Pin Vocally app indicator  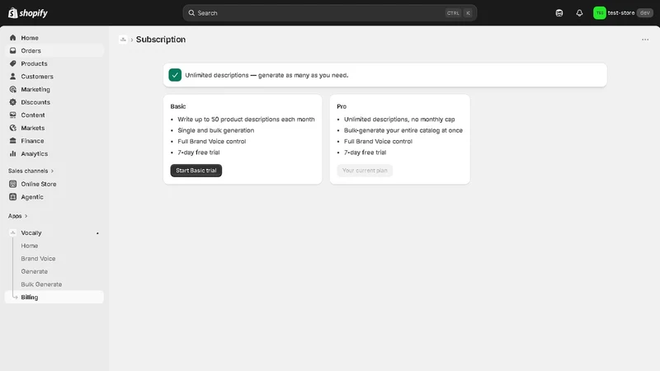click(x=97, y=233)
